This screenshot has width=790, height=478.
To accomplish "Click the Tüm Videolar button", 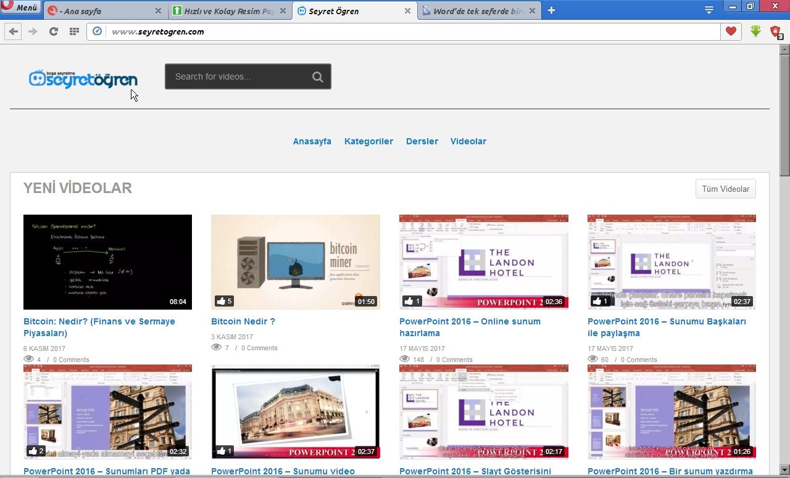I will (726, 189).
